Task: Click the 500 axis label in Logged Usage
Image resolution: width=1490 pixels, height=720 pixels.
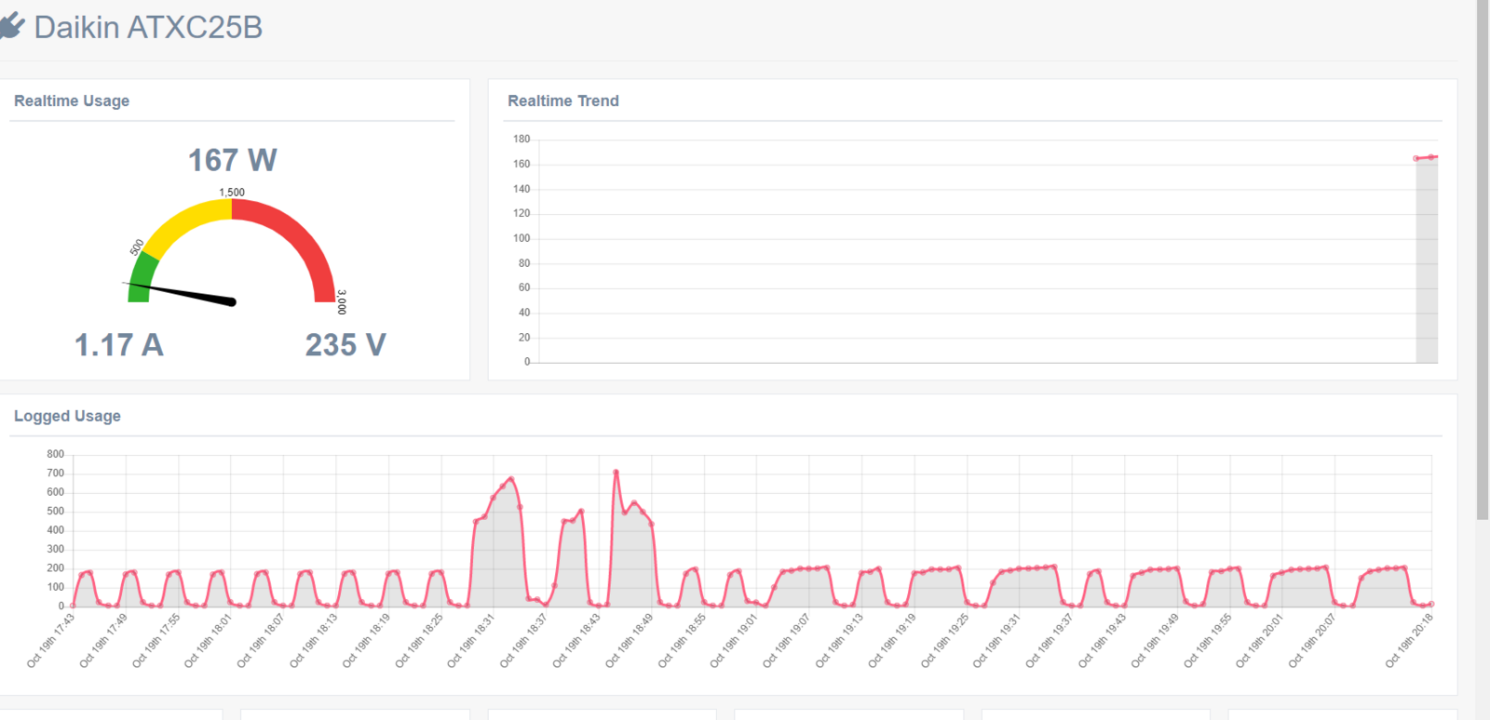Action: (56, 511)
